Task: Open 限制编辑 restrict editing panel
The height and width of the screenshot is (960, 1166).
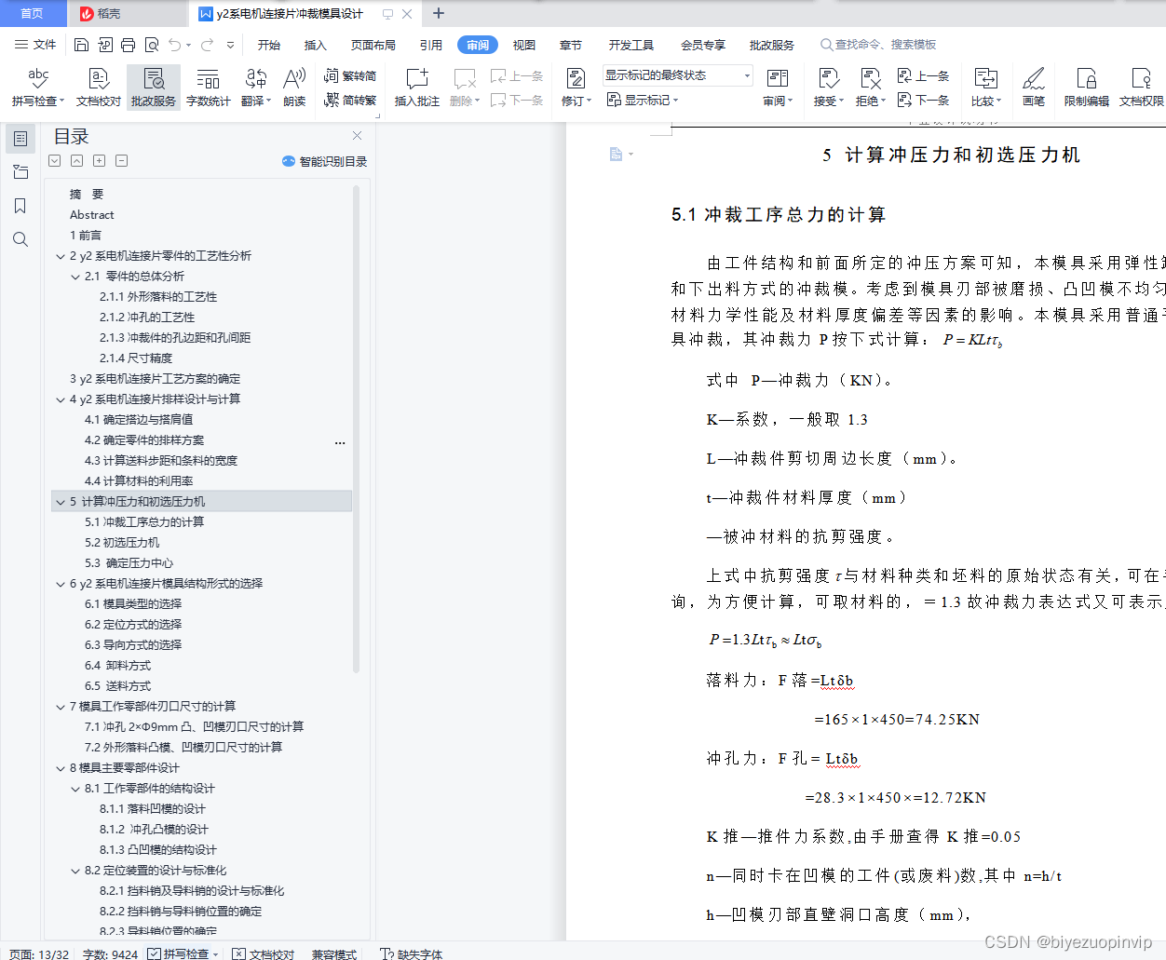Action: (x=1086, y=87)
